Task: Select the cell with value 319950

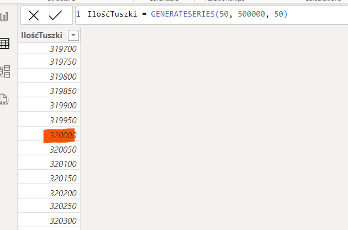Action: [x=49, y=120]
